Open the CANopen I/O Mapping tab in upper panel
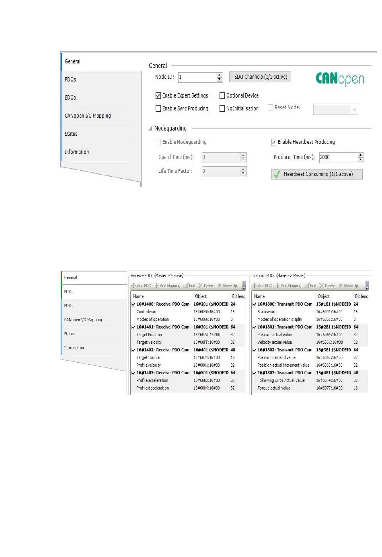This screenshot has height=557, width=382. click(x=88, y=116)
